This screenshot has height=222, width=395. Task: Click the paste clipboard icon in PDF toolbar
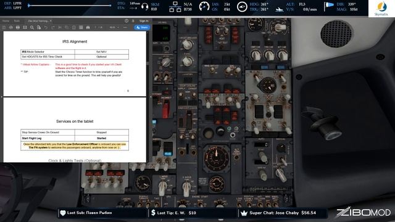coord(74,27)
